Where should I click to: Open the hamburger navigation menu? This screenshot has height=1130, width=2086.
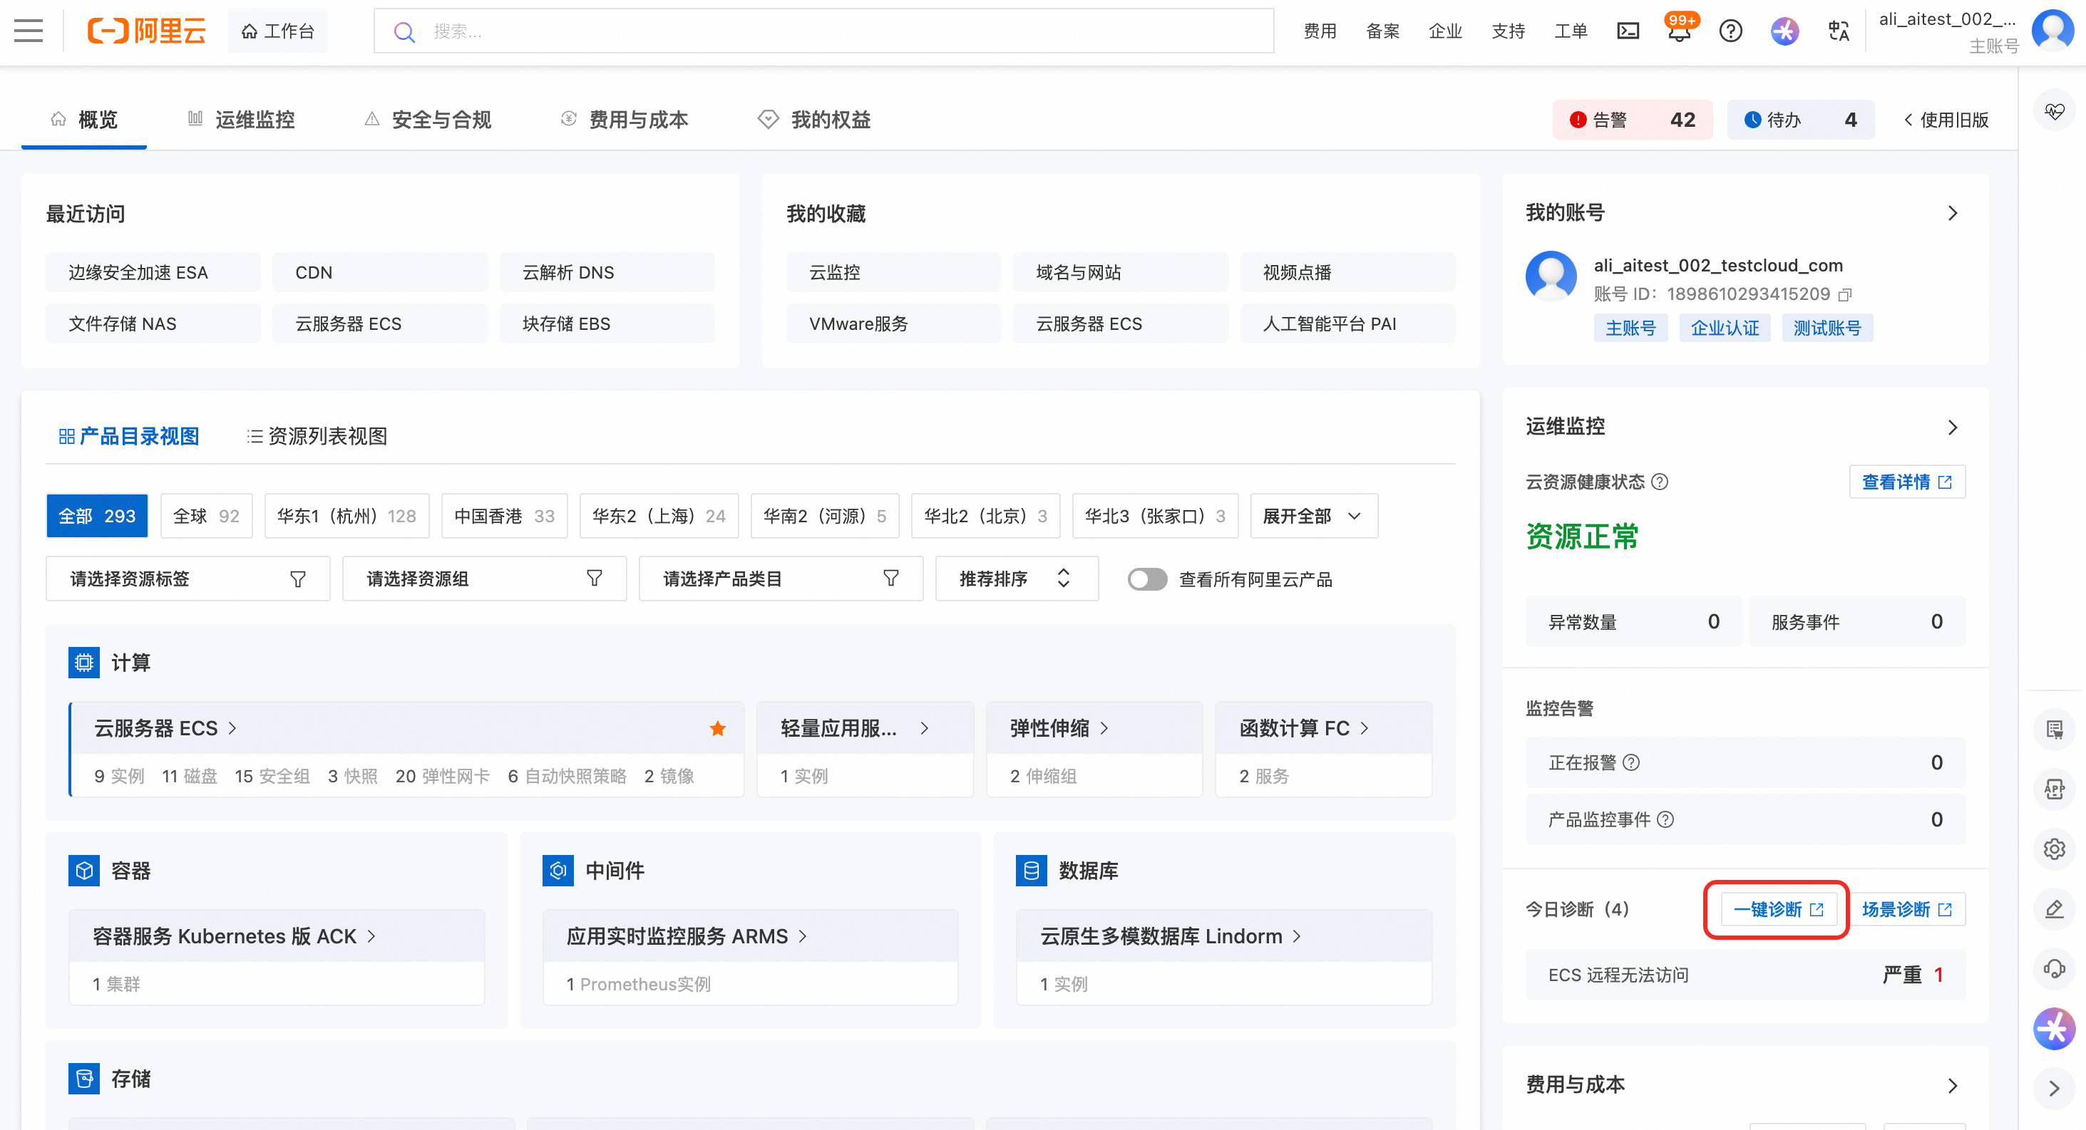(x=29, y=31)
